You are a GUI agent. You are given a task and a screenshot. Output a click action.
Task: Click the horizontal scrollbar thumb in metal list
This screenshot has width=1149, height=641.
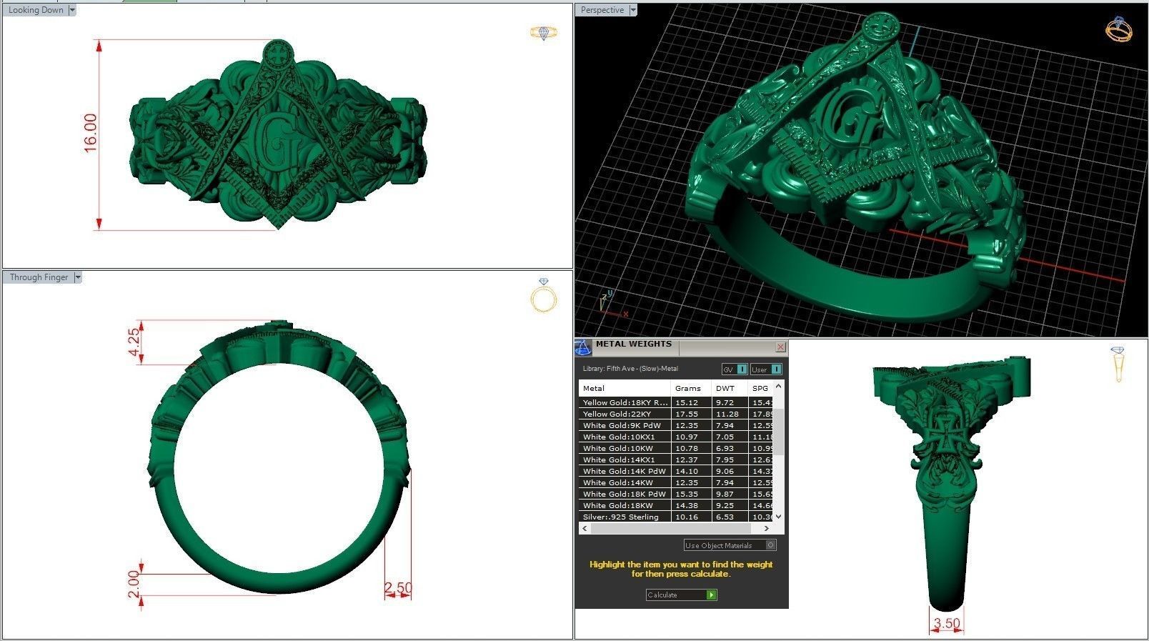671,529
